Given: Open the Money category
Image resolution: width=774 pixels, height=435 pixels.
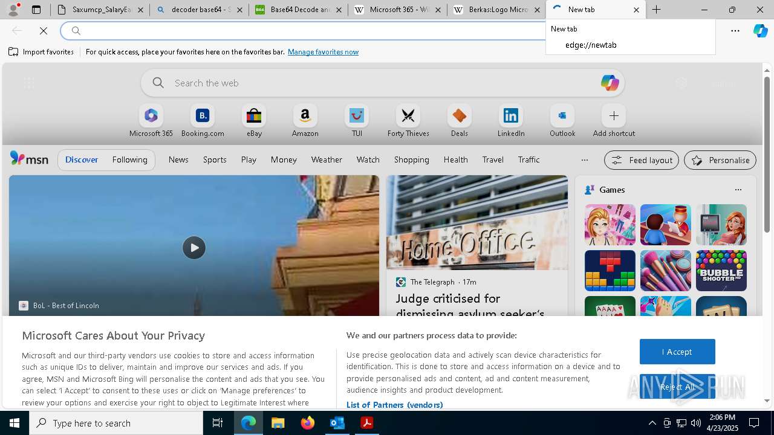Looking at the screenshot, I should [x=284, y=159].
